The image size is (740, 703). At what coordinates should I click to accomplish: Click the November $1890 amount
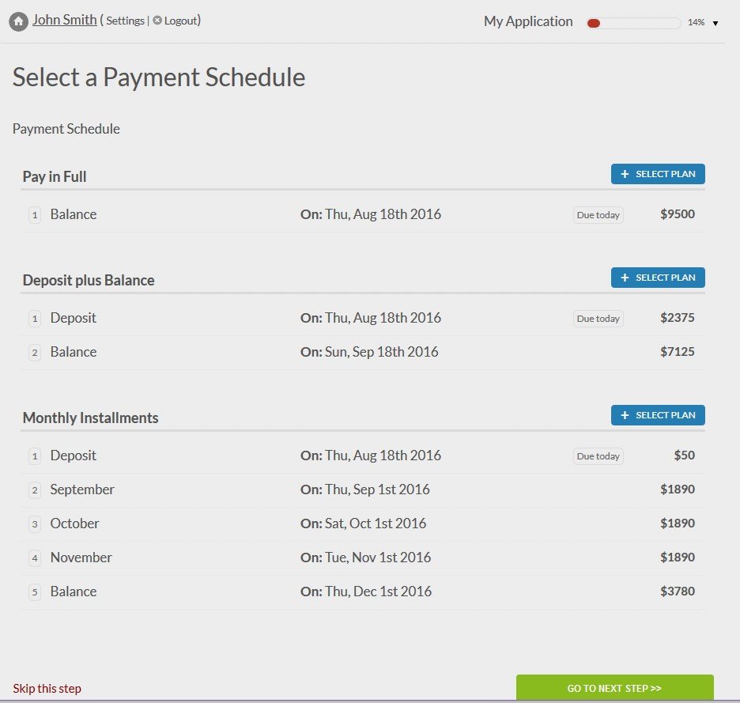tap(678, 557)
